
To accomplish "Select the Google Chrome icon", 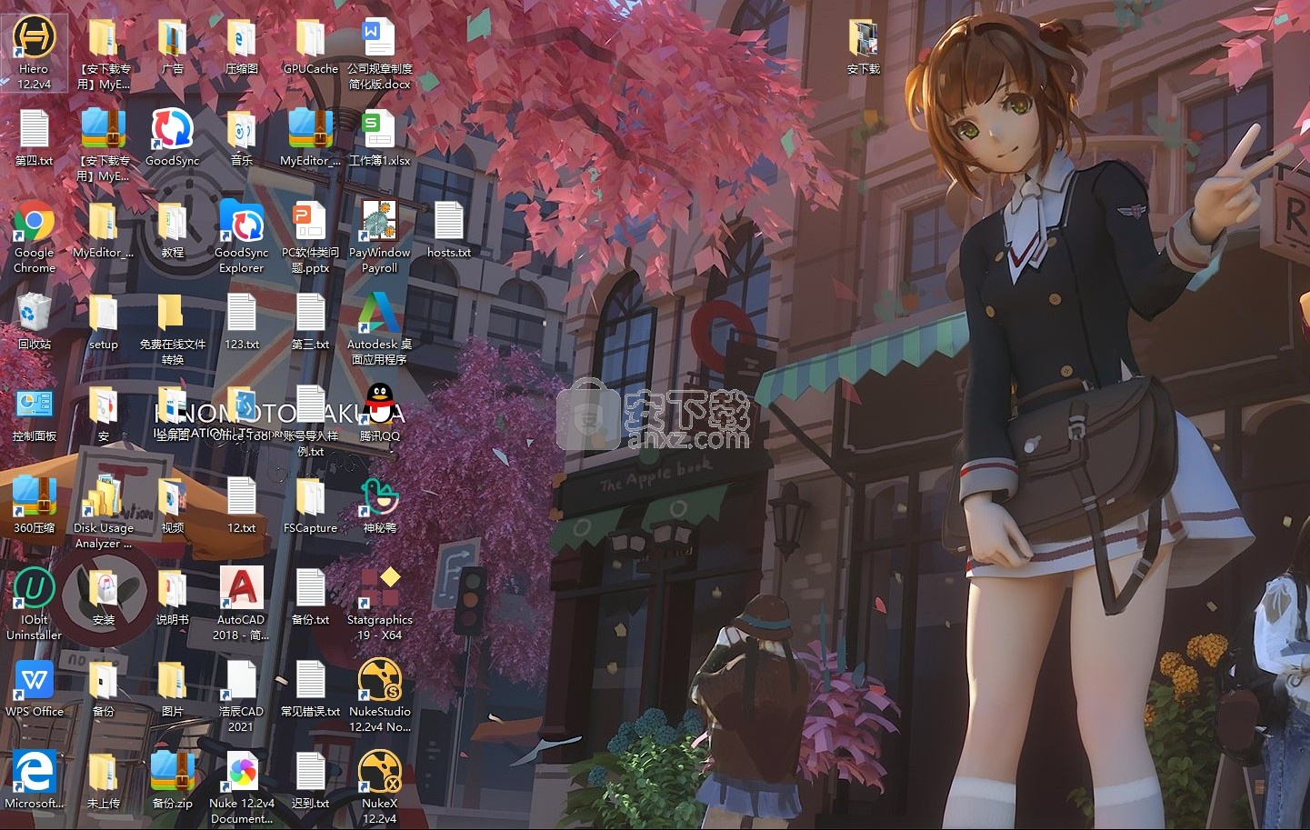I will point(35,224).
